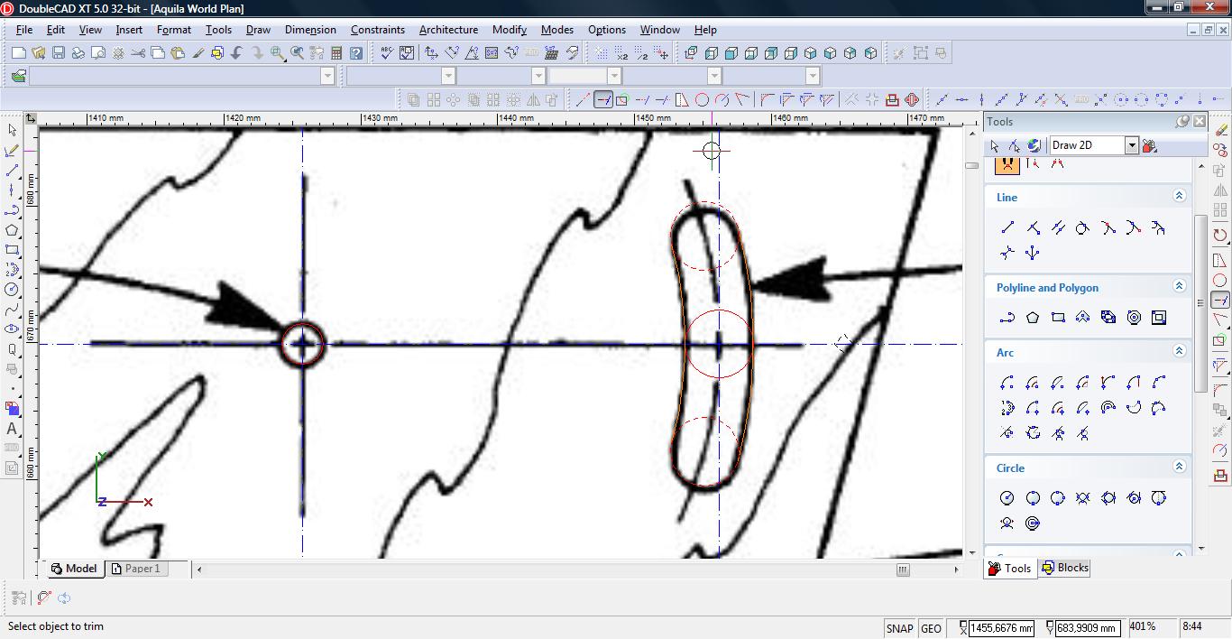Viewport: 1232px width, 639px height.
Task: Toggle GEO mode in status bar
Action: pos(931,628)
